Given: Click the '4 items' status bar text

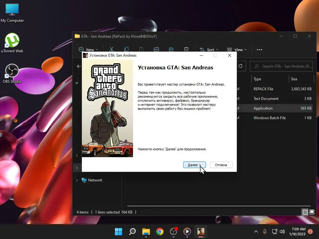Looking at the screenshot, I should [82, 212].
